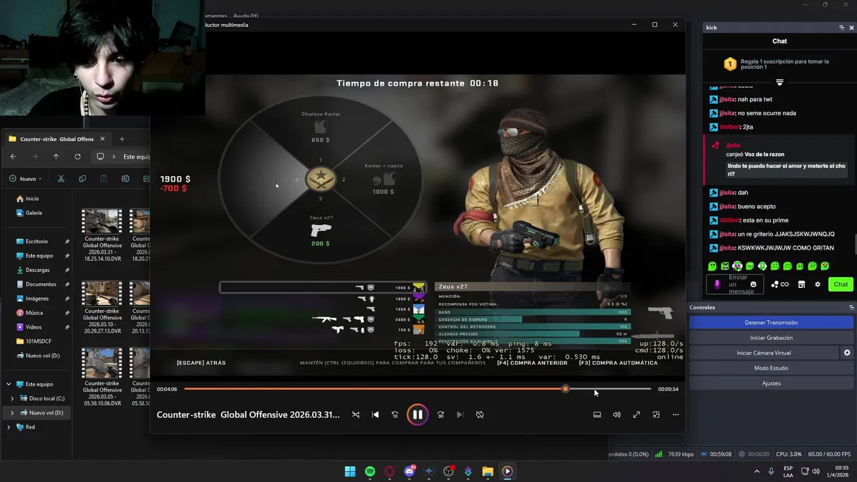
Task: Click the purple microphone icon in chat
Action: click(x=717, y=285)
